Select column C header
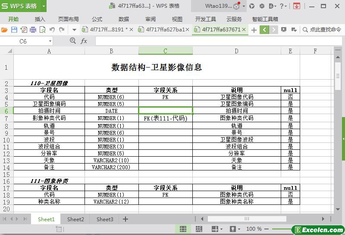Screen dimensions: 345x235 point(166,51)
